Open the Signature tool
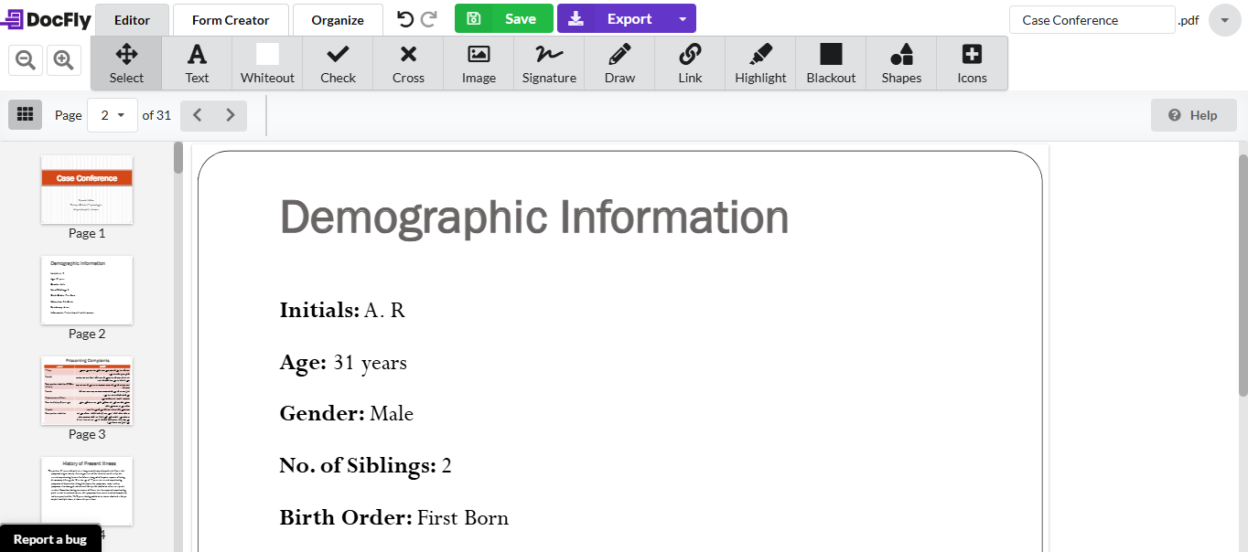 (x=549, y=62)
